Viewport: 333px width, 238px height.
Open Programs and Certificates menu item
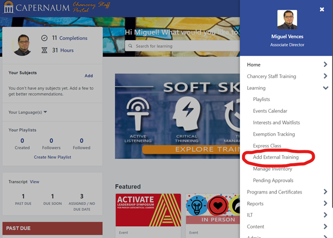(x=274, y=192)
